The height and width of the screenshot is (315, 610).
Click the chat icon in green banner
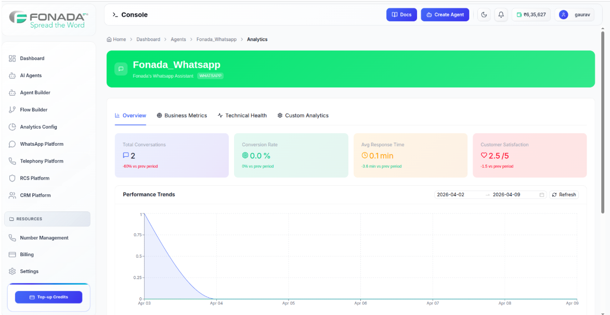point(121,69)
